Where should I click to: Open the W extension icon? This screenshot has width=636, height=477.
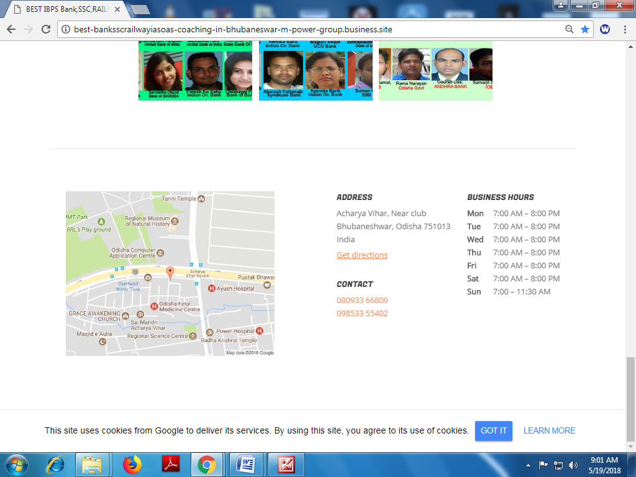pyautogui.click(x=604, y=29)
